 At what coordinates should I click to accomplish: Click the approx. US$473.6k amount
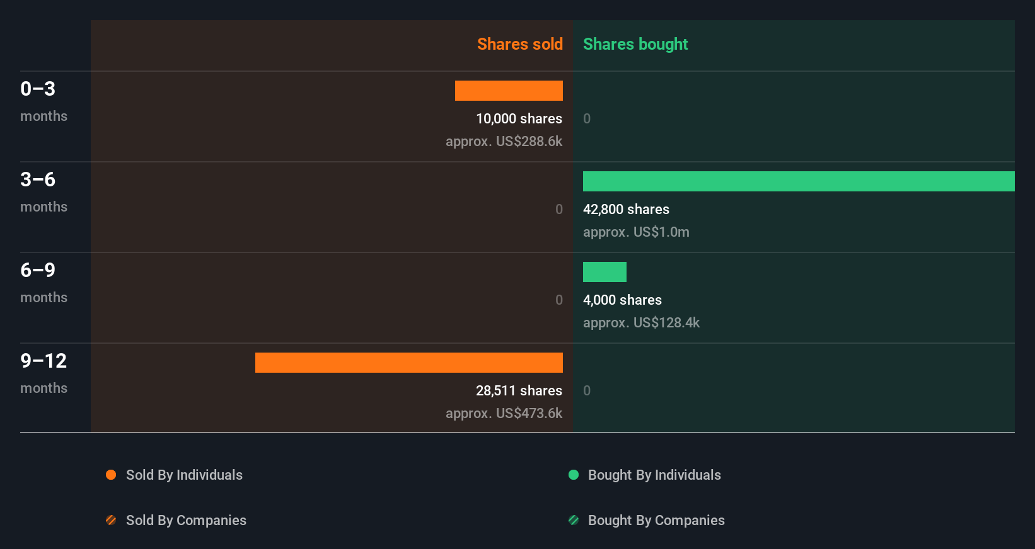pyautogui.click(x=504, y=414)
